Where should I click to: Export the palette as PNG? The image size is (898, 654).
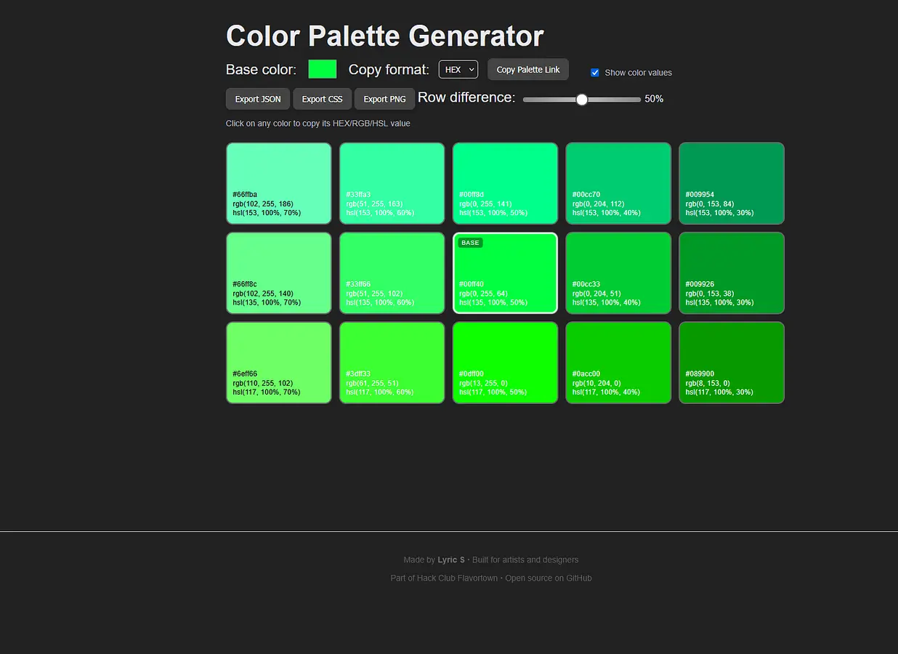point(384,99)
